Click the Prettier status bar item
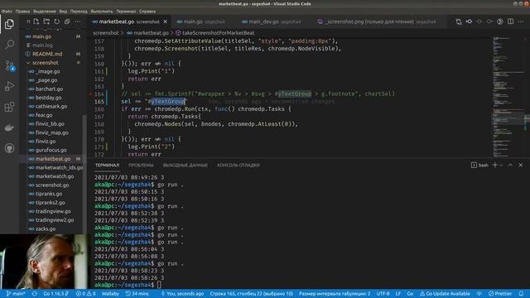This screenshot has height=298, width=530. [500, 294]
